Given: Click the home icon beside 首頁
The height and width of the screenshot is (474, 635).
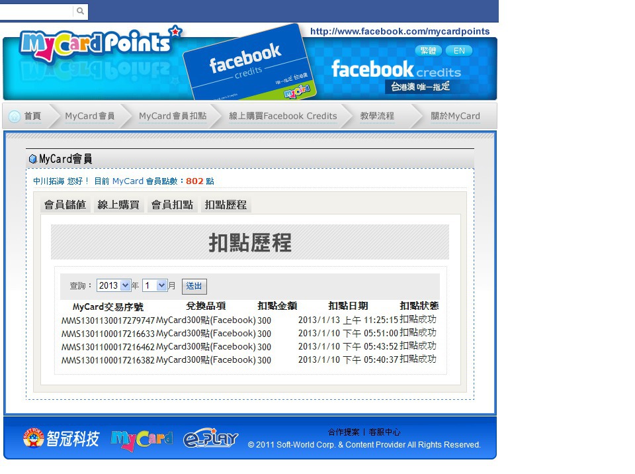Looking at the screenshot, I should click(14, 117).
